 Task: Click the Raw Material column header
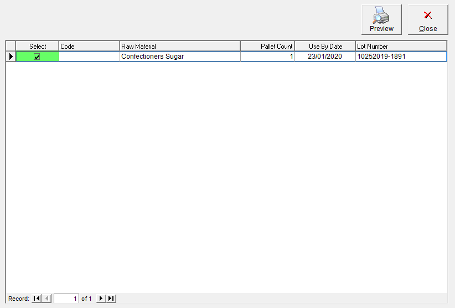(180, 47)
